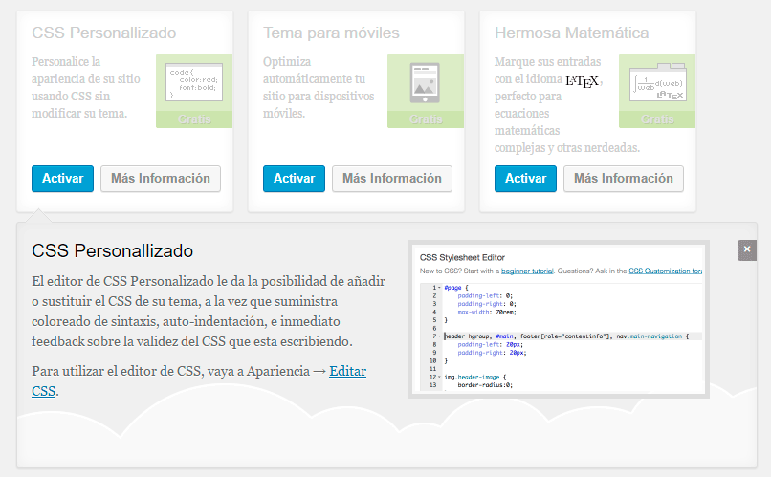Screen dimensions: 771x477
Task: Follow the Editar CSS link
Action: coord(347,371)
